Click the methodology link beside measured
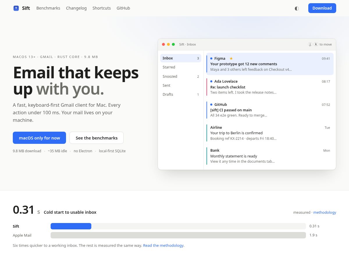 [325, 212]
